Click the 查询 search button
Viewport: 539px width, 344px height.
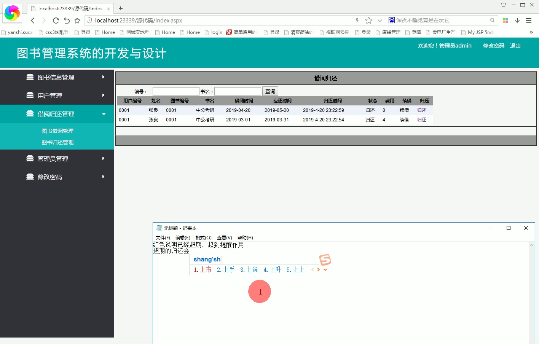[x=270, y=91]
